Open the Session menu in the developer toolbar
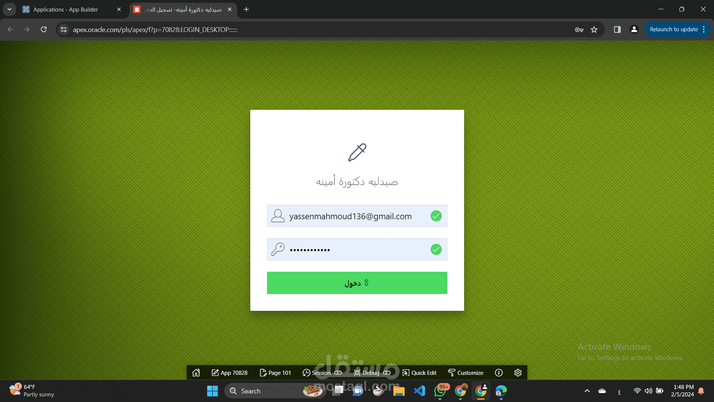The height and width of the screenshot is (402, 714). [x=322, y=373]
